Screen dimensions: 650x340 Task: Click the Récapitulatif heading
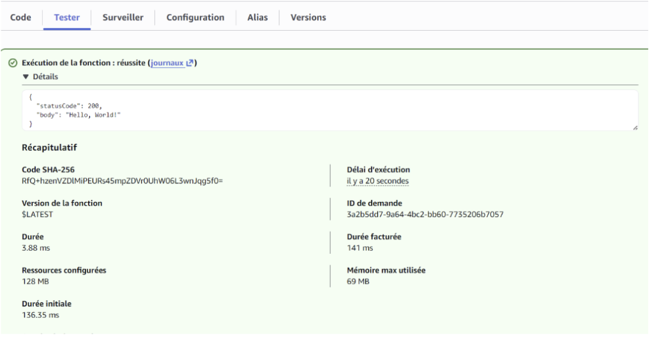(x=49, y=148)
